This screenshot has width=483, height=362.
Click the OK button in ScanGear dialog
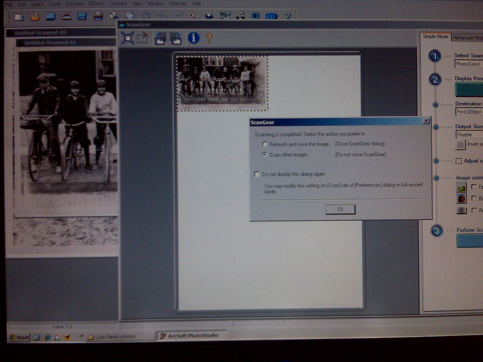click(x=340, y=209)
